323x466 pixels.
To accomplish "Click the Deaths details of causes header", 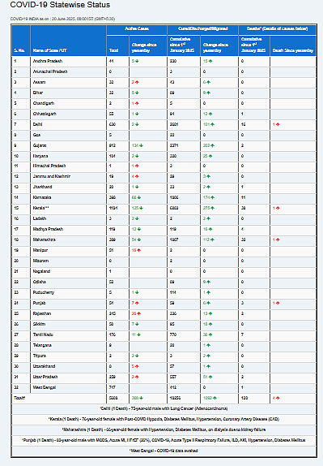I will click(x=278, y=29).
